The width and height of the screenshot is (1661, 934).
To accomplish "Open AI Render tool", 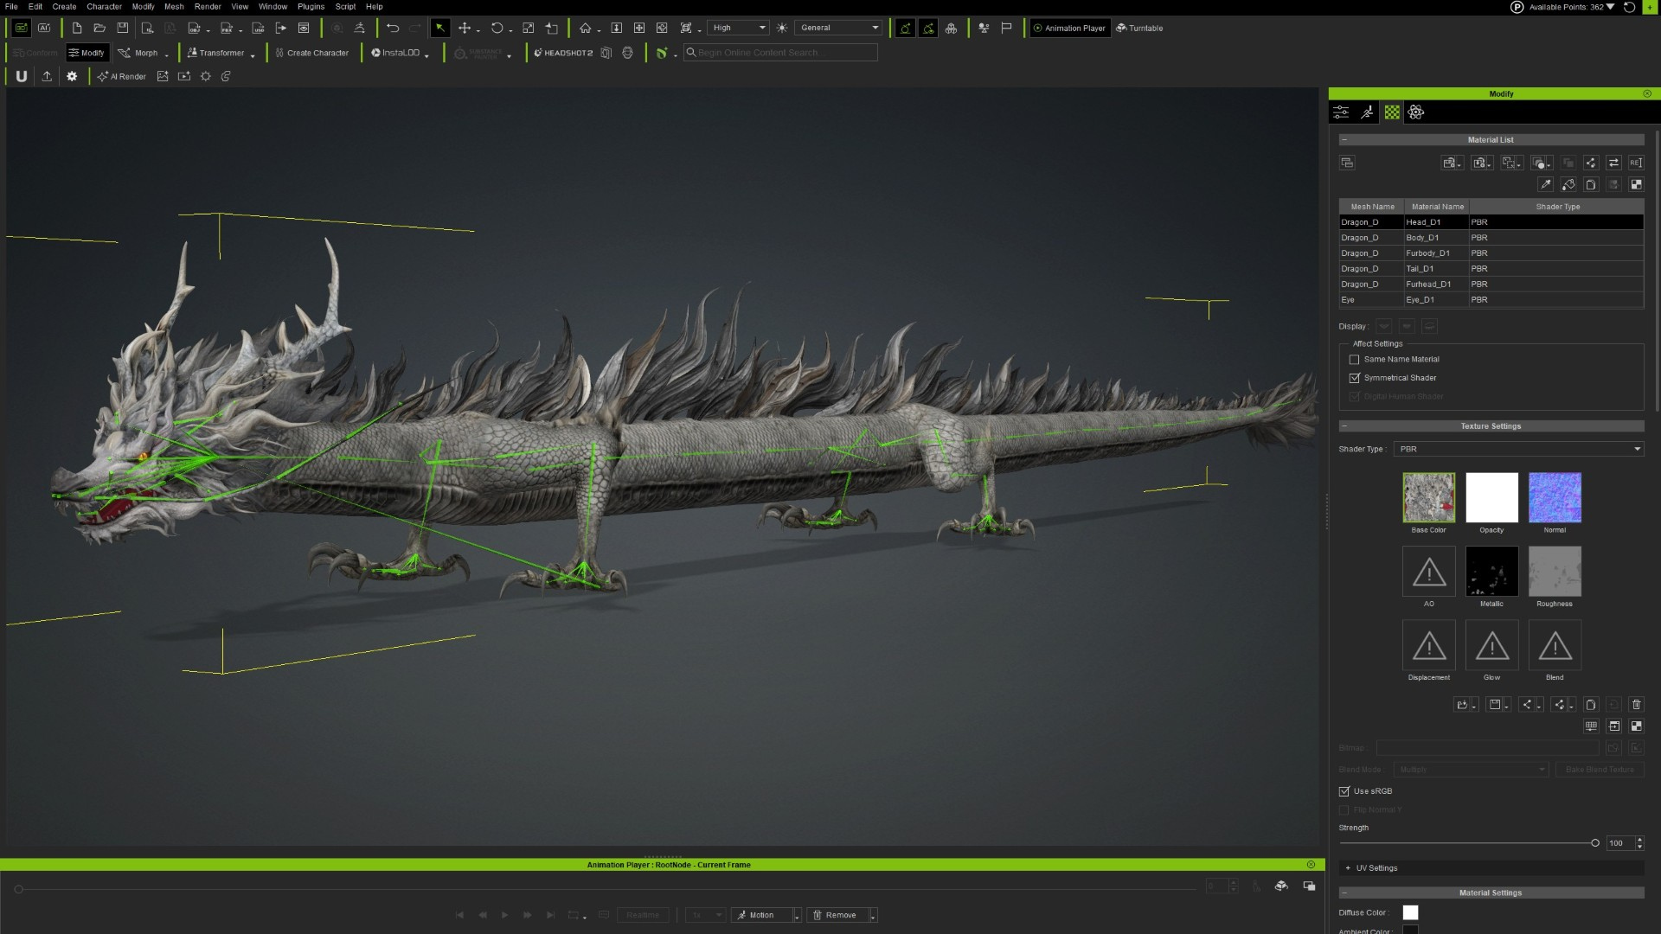I will [122, 76].
